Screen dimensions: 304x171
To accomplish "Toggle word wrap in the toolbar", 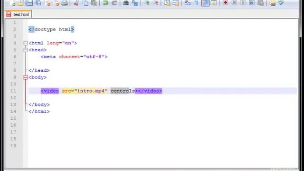I will point(188,3).
